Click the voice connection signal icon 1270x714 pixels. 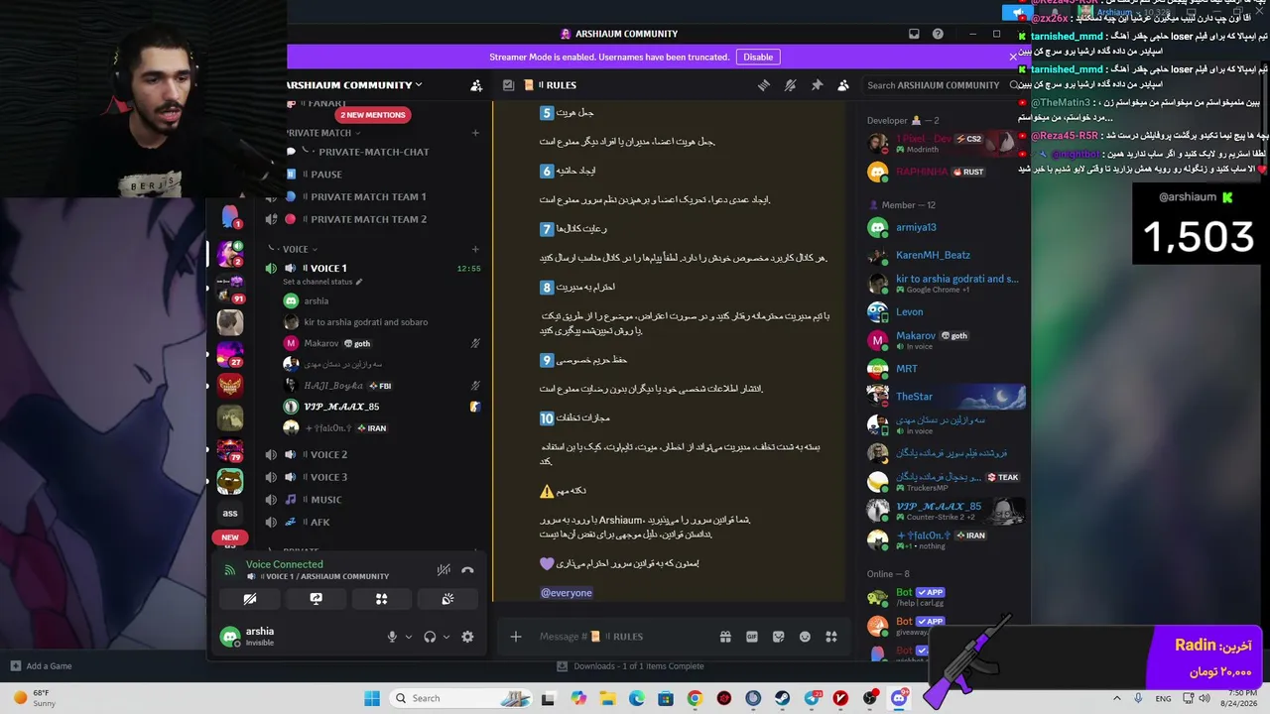pyautogui.click(x=230, y=570)
